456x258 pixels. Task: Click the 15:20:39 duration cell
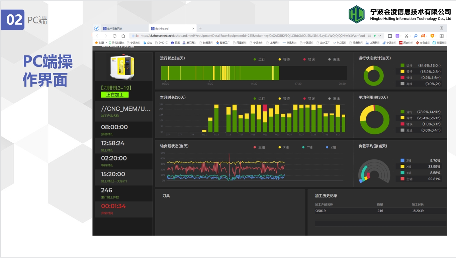coord(418,211)
